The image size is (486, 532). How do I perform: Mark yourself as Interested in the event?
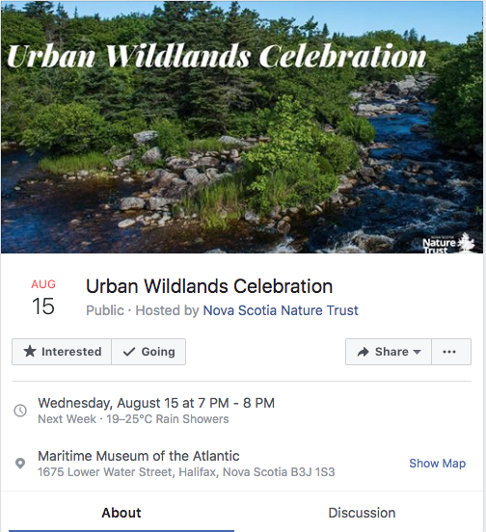(62, 352)
